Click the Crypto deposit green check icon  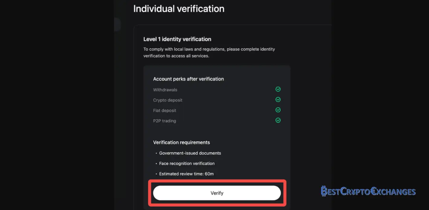pos(278,99)
